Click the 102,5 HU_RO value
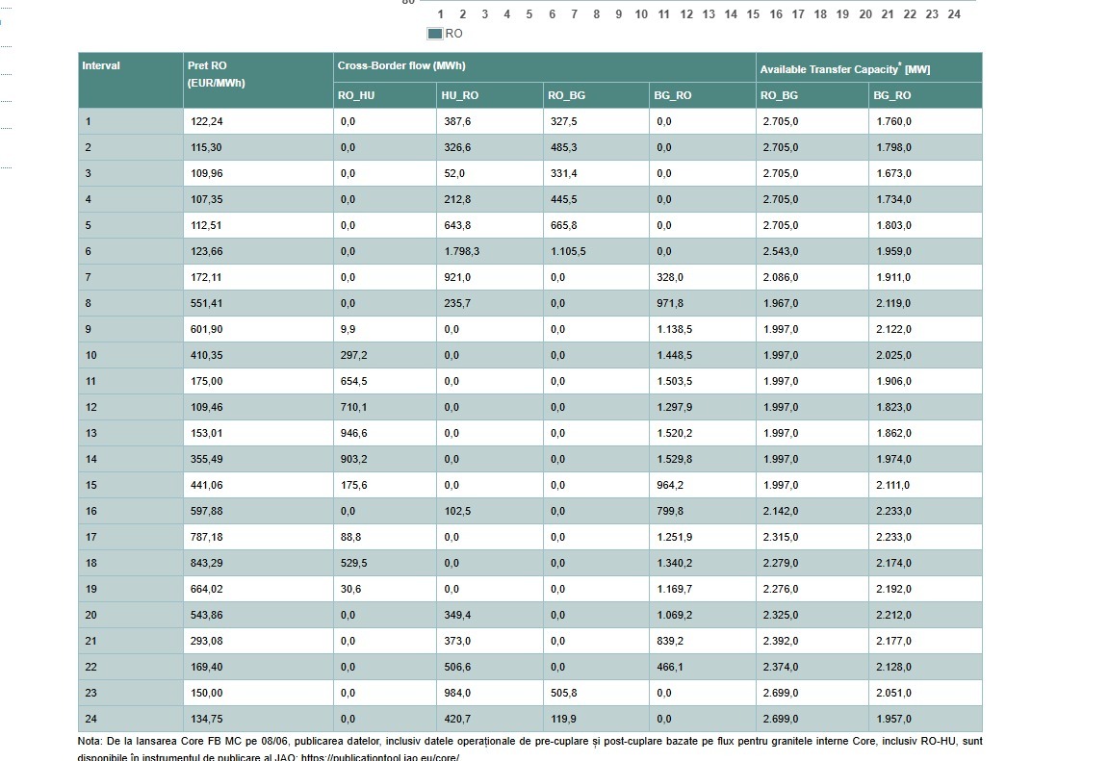1109x761 pixels. tap(457, 511)
